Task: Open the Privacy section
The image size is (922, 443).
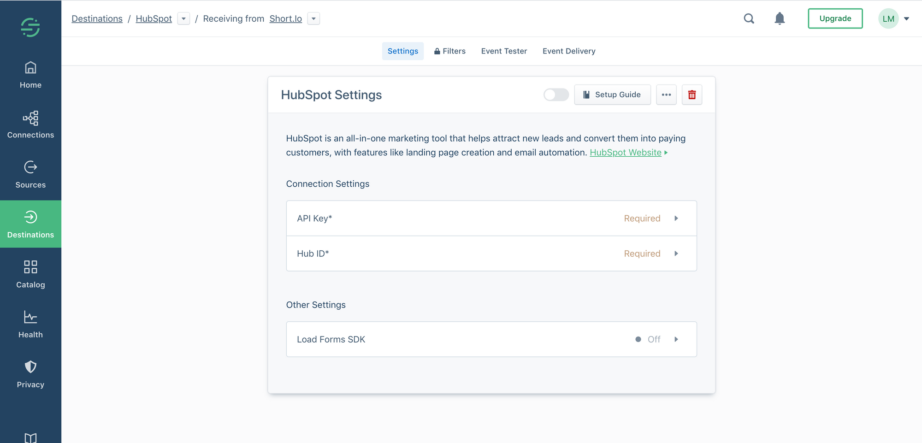Action: (x=30, y=373)
